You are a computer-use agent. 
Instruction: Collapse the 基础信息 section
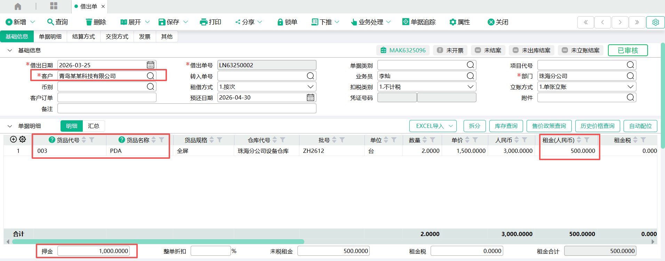pos(10,51)
